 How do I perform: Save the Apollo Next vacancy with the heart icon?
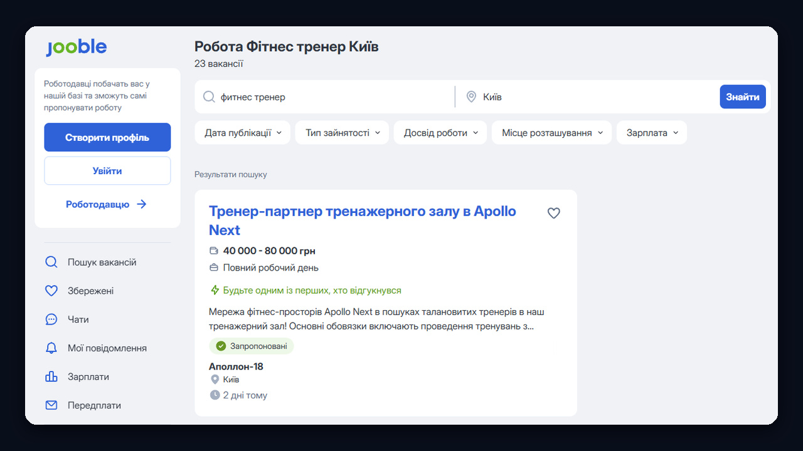[553, 213]
